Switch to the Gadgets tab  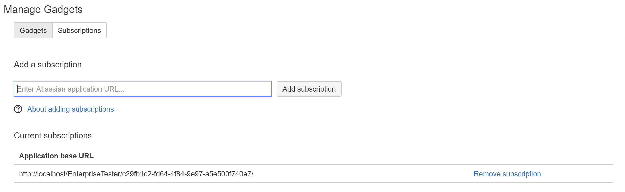(33, 30)
